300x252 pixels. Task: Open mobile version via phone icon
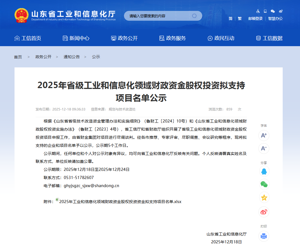pyautogui.click(x=265, y=11)
